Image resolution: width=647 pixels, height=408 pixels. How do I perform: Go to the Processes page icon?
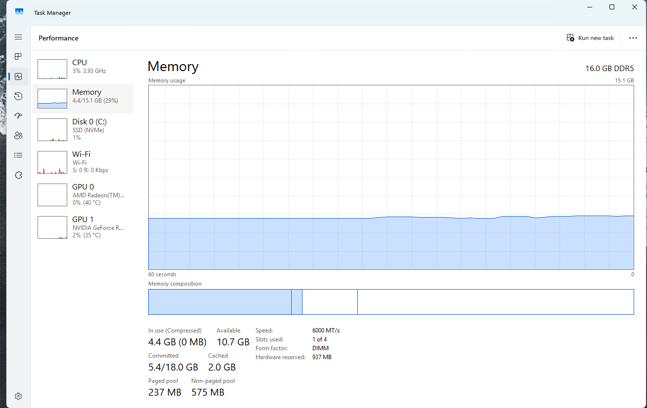(18, 57)
